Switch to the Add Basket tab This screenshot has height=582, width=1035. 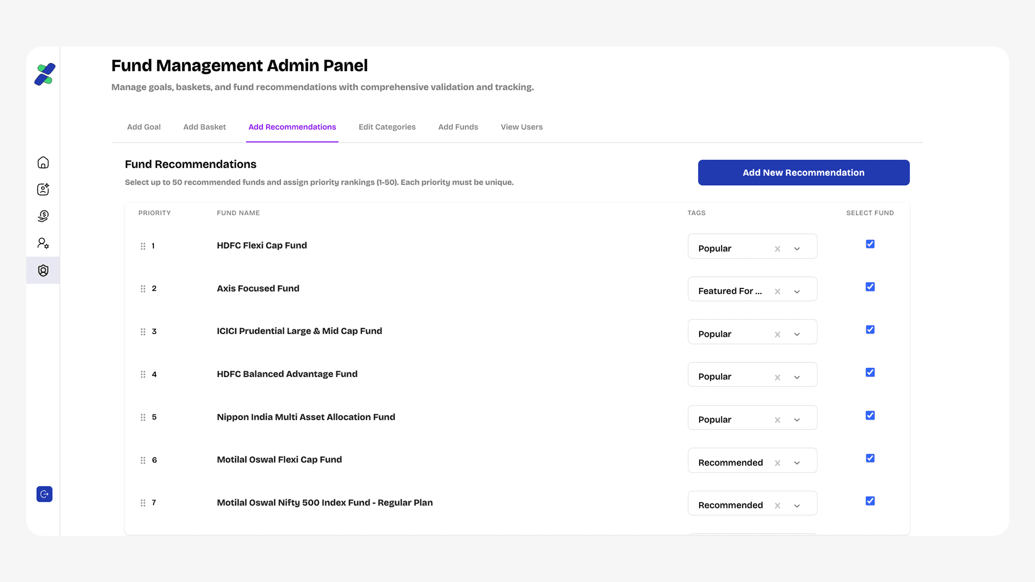(205, 127)
